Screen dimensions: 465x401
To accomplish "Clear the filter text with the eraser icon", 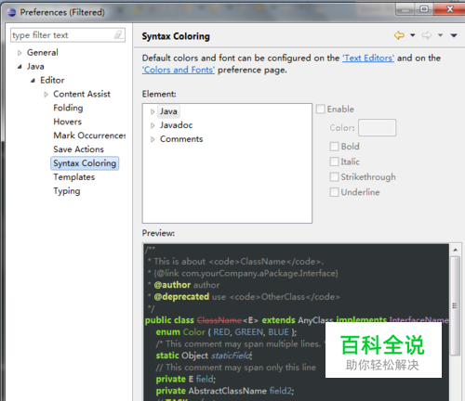I will (x=118, y=35).
